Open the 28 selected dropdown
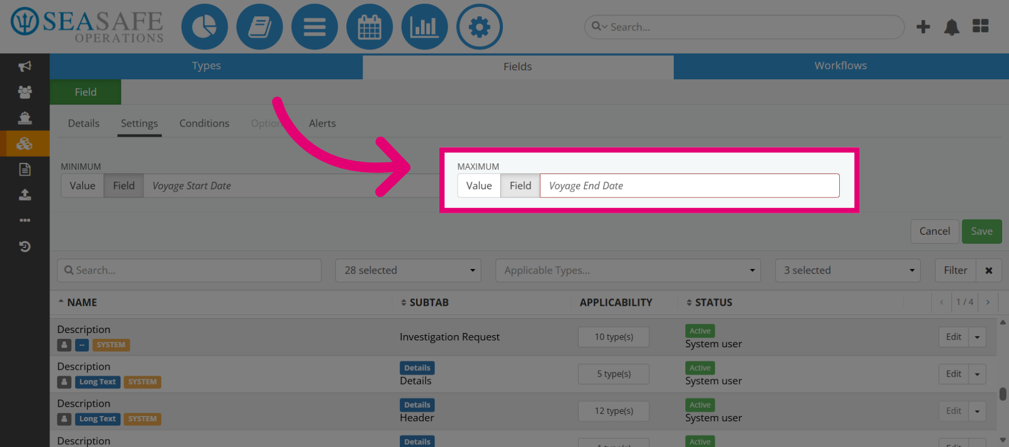Image resolution: width=1009 pixels, height=447 pixels. [x=408, y=271]
